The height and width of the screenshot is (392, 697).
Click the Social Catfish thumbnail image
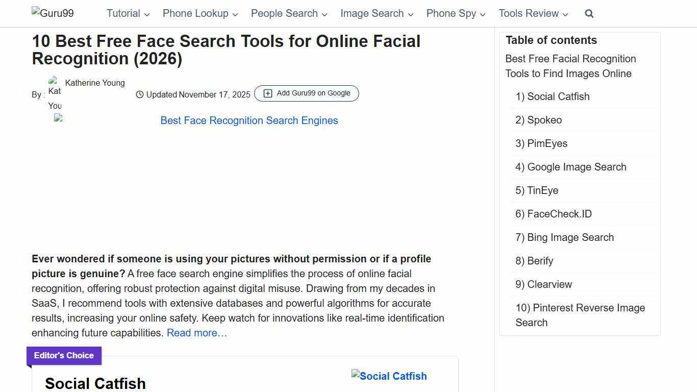click(x=388, y=376)
